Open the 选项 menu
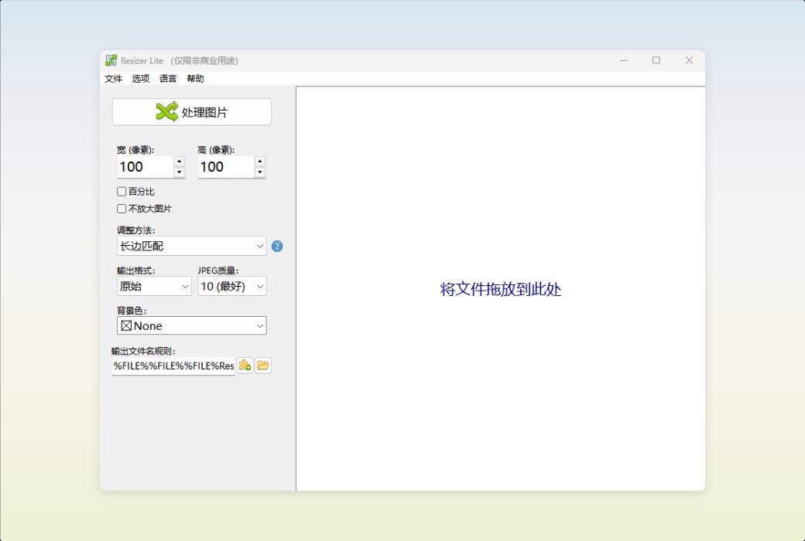This screenshot has width=805, height=541. tap(139, 78)
